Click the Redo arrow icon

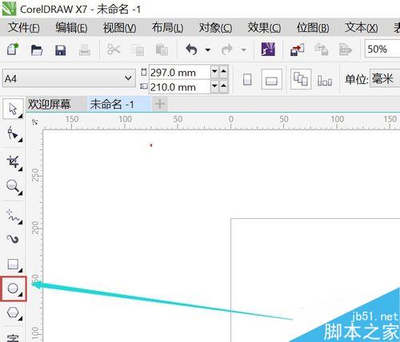227,50
